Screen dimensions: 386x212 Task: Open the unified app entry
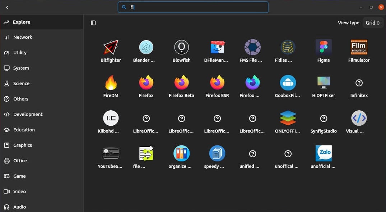[252, 154]
